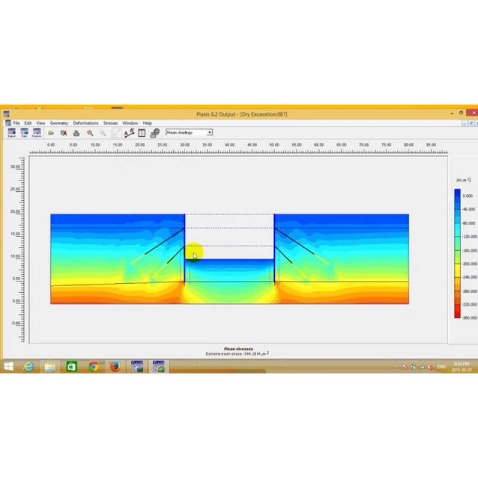Click the copy to clipboard icon
Image resolution: width=478 pixels, height=478 pixels.
click(63, 133)
